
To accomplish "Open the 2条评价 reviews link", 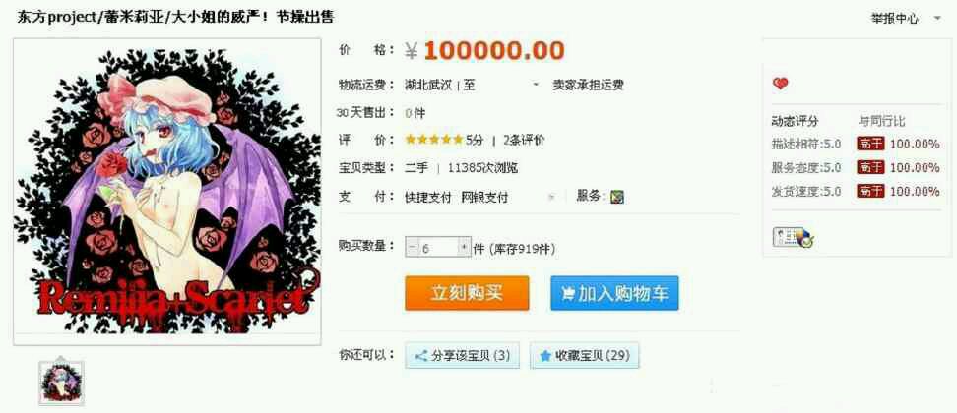I will click(x=524, y=140).
